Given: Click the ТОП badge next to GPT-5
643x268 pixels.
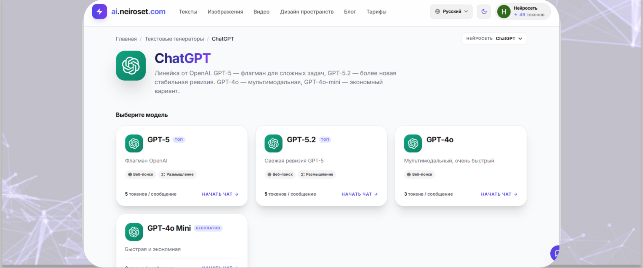Looking at the screenshot, I should pos(179,140).
